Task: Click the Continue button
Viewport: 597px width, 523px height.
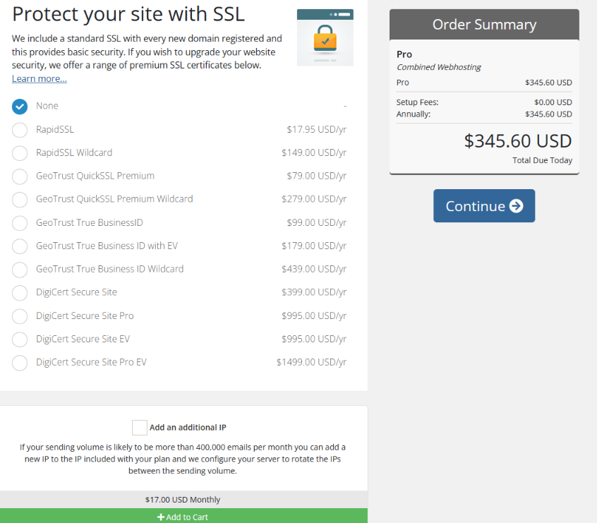Action: [x=484, y=205]
